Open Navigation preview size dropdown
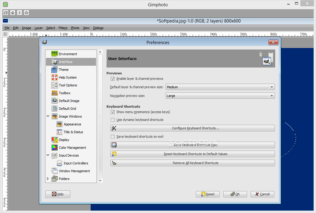Viewport: 316px width, 213px height. [220, 96]
